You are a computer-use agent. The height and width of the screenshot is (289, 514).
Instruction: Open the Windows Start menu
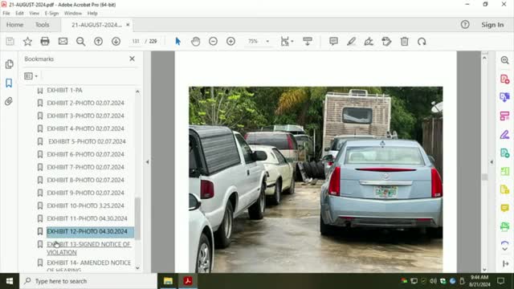(x=9, y=281)
